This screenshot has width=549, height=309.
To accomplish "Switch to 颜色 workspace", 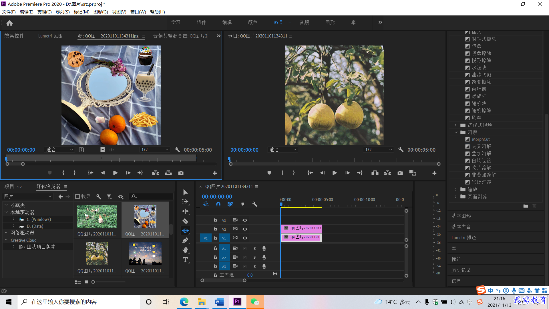I will tap(253, 22).
